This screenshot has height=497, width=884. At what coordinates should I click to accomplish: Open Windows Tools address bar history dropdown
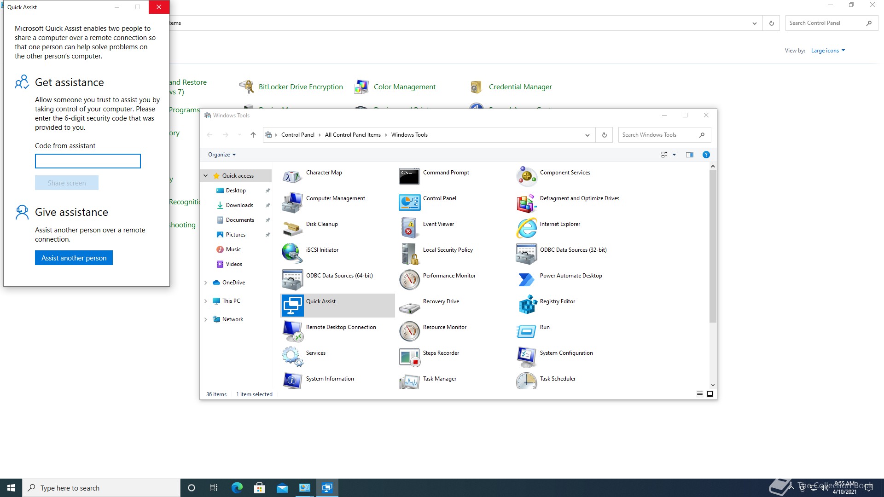pos(587,135)
